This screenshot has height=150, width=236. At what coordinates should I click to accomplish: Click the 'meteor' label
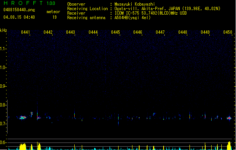53,12
